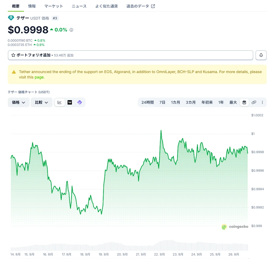
Task: Expand the 比較 dropdown
Action: coord(41,102)
